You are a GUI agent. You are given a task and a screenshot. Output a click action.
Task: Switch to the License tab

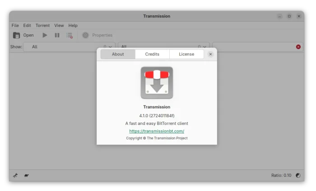tap(186, 55)
